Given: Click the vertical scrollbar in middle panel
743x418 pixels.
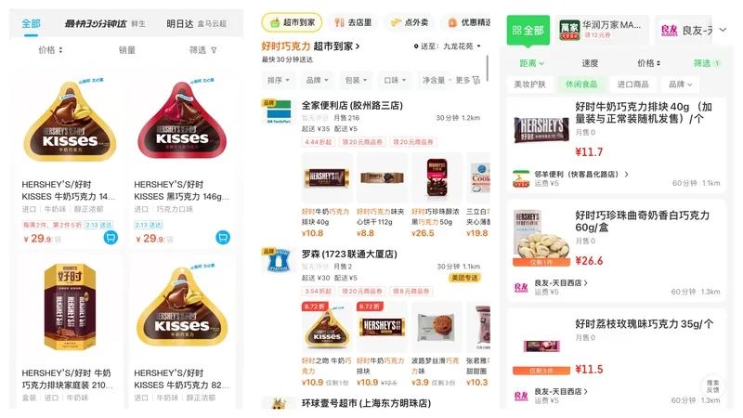Looking at the screenshot, I should [x=488, y=68].
